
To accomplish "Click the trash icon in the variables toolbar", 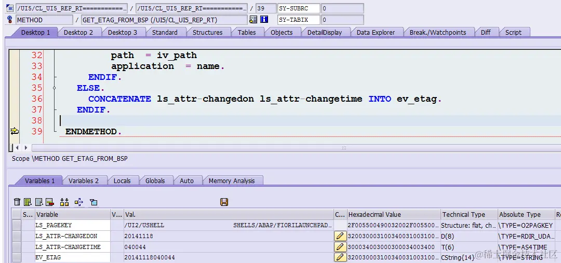I will click(17, 202).
